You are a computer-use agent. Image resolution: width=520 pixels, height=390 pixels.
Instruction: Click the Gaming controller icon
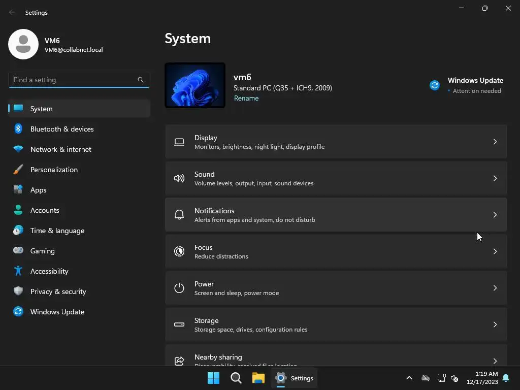[18, 250]
